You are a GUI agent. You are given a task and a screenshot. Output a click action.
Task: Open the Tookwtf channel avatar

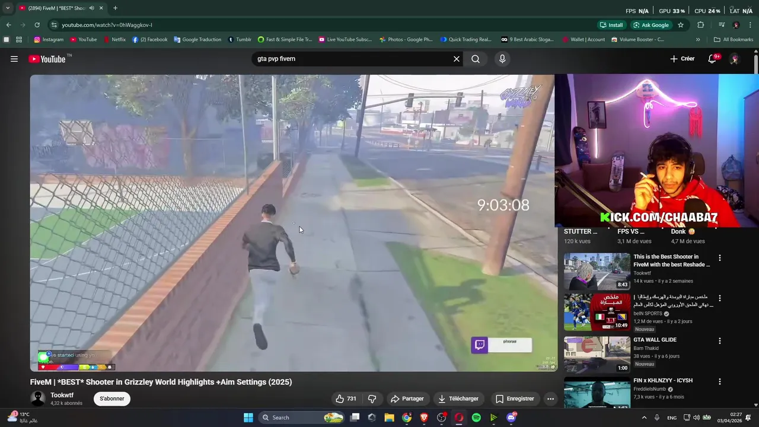[38, 399]
